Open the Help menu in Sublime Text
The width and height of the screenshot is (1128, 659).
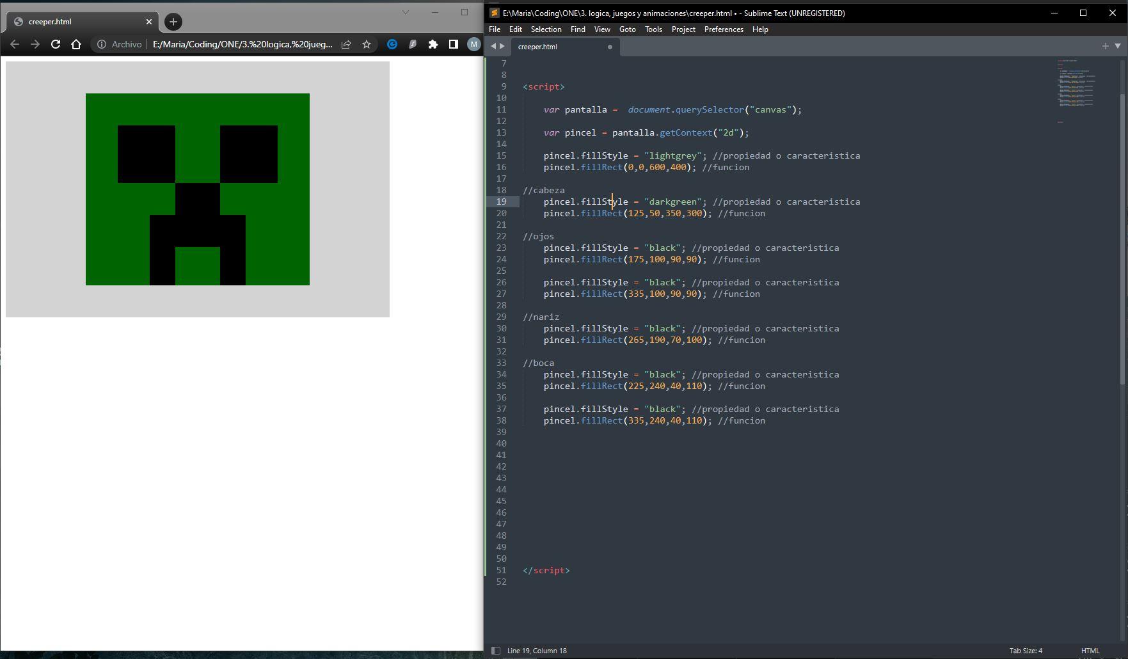coord(760,29)
